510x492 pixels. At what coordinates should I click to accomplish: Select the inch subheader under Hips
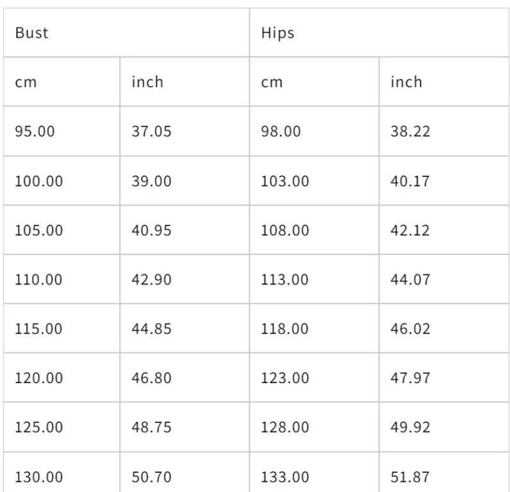(406, 82)
